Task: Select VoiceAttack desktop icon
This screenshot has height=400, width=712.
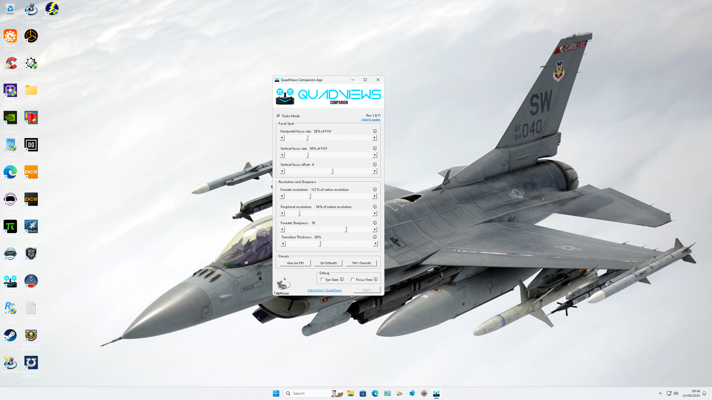Action: 31,66
